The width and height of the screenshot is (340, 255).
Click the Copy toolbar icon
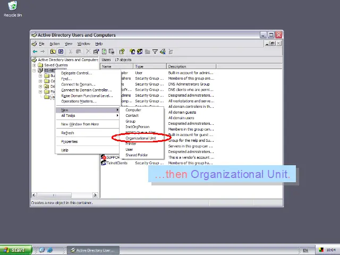point(79,52)
